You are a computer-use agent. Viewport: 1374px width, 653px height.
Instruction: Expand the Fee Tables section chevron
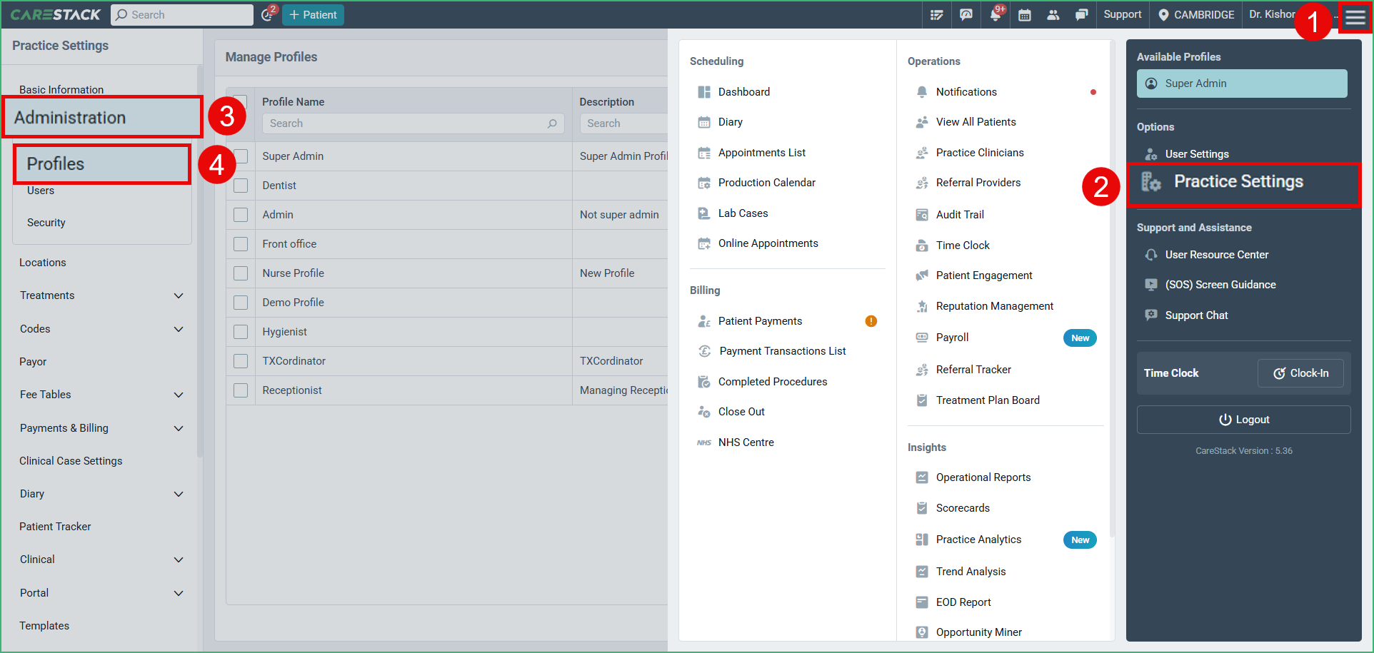(x=179, y=395)
